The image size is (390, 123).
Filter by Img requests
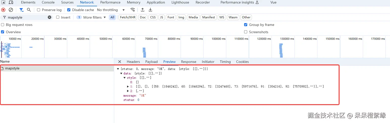(x=181, y=17)
